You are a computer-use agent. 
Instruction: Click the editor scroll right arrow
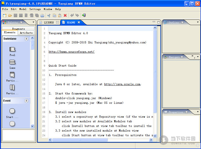pos(151,140)
